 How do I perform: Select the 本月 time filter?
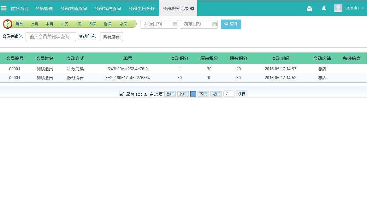(x=49, y=24)
